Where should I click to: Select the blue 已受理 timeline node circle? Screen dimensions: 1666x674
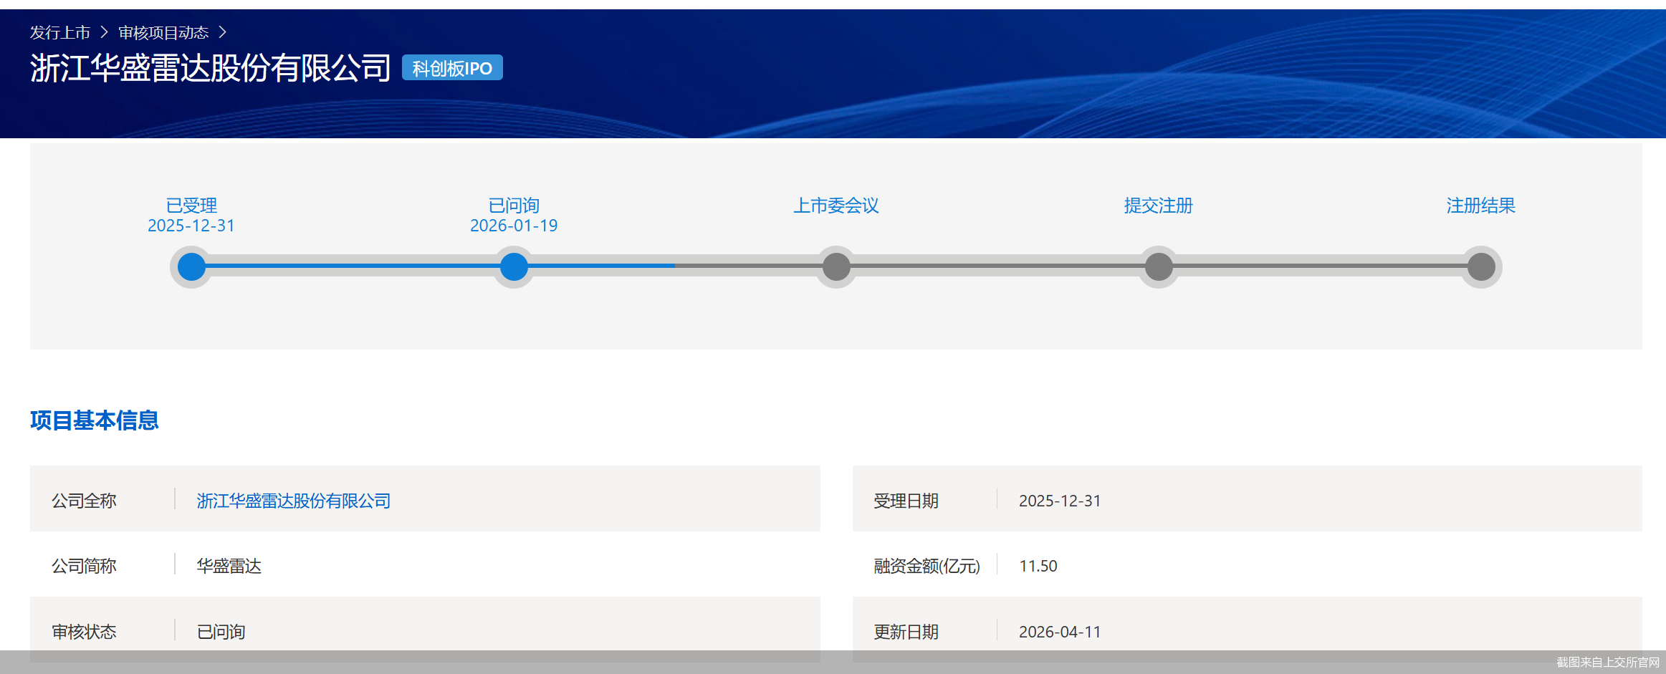coord(191,267)
